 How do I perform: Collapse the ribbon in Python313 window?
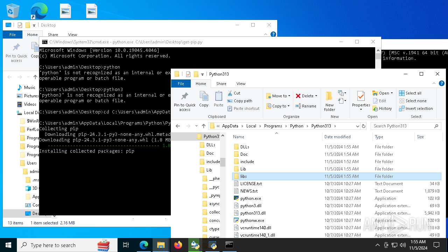click(434, 84)
